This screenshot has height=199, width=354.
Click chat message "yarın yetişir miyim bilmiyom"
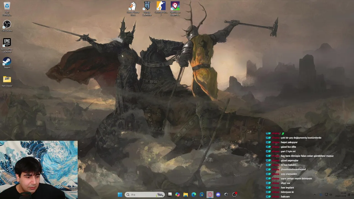click(296, 179)
